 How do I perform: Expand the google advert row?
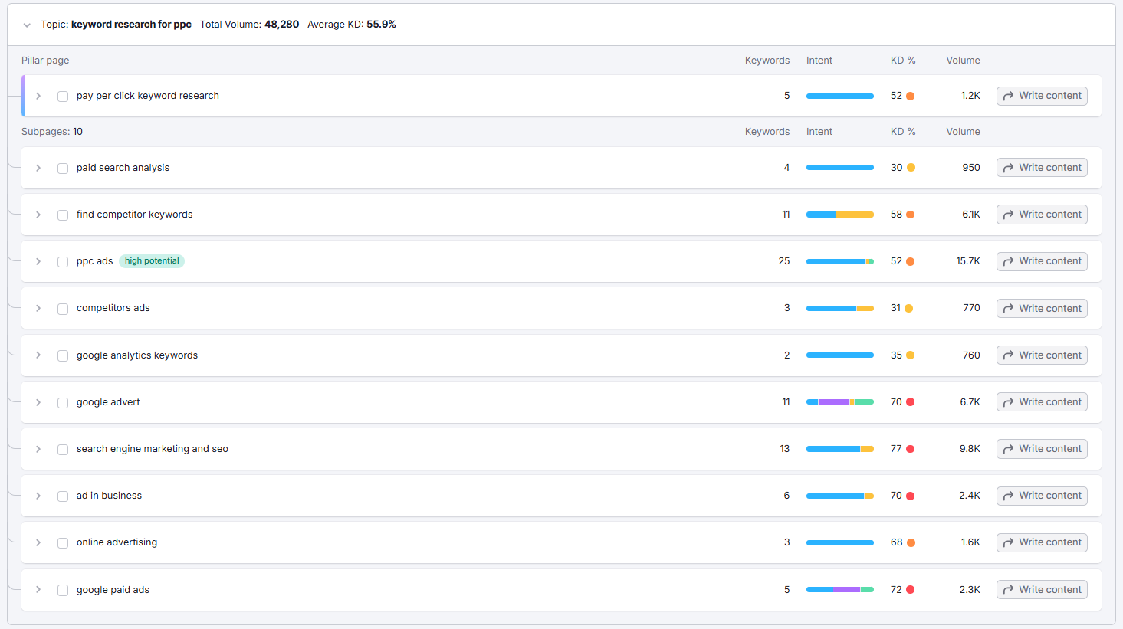coord(38,402)
